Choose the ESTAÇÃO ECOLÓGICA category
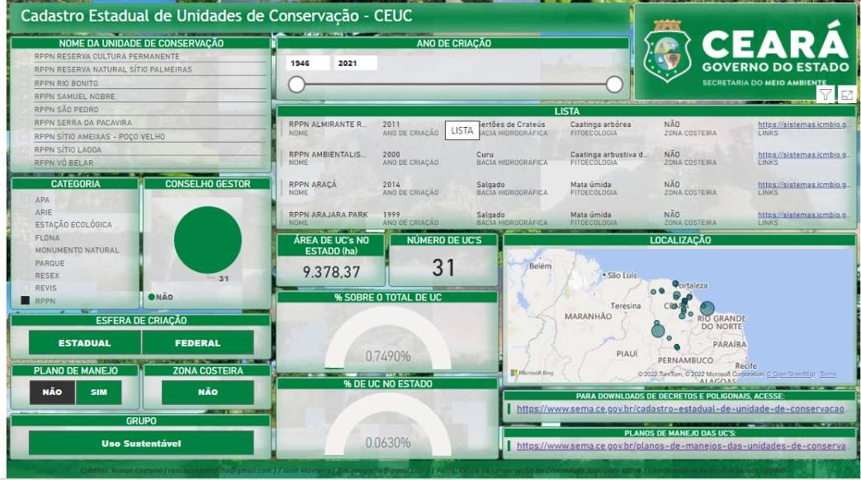861x480 pixels. coord(73,225)
